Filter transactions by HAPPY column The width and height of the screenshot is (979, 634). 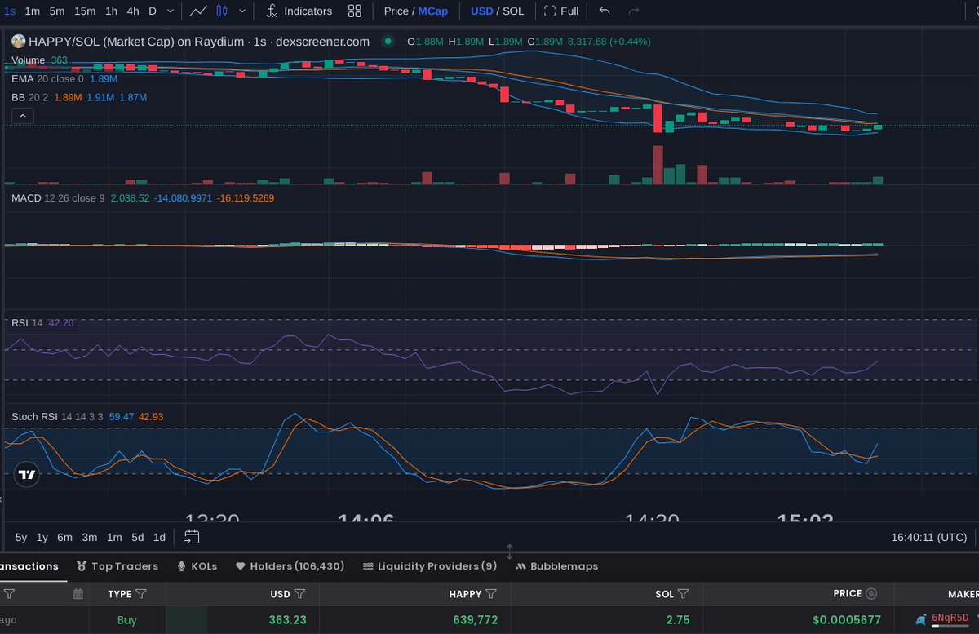click(491, 594)
